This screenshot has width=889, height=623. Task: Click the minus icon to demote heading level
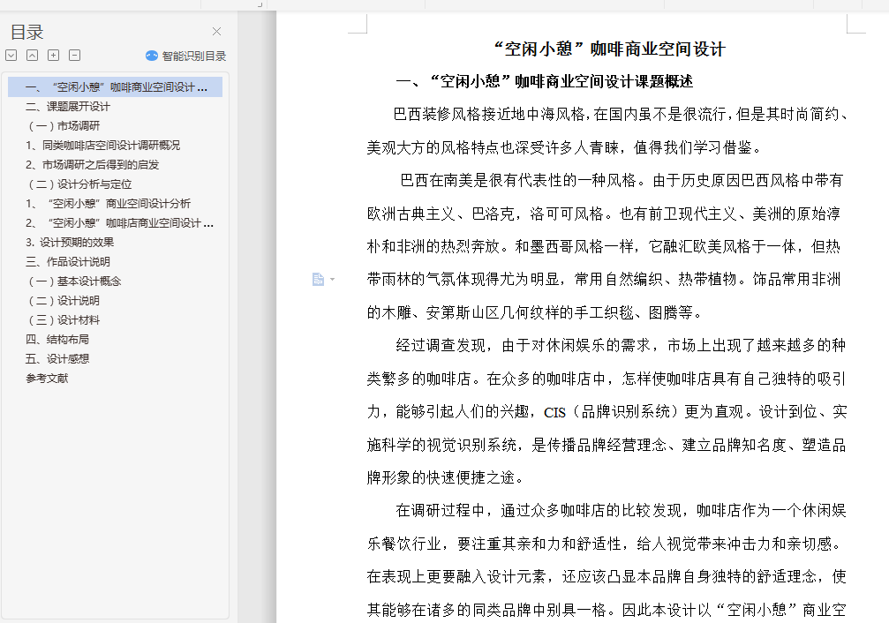pos(74,56)
